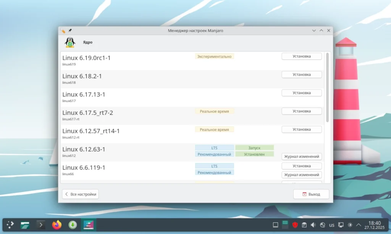Click the 'linux618' package name
The image size is (391, 234).
(69, 83)
